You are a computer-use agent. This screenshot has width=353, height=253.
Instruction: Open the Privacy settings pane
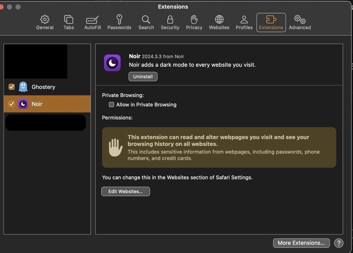(x=194, y=23)
